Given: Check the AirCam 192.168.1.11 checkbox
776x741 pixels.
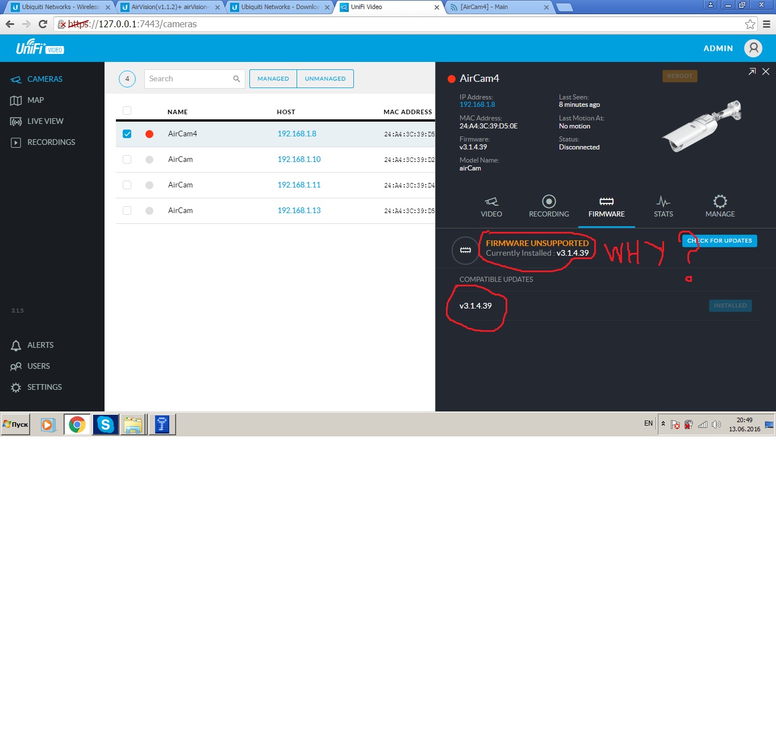Looking at the screenshot, I should (127, 185).
